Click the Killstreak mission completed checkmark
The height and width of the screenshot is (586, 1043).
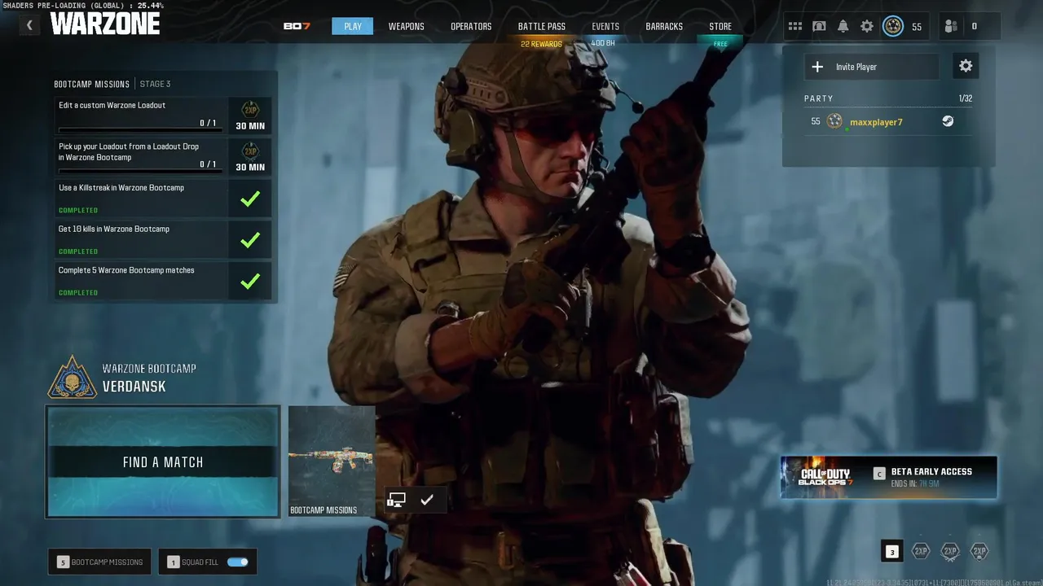pyautogui.click(x=250, y=199)
